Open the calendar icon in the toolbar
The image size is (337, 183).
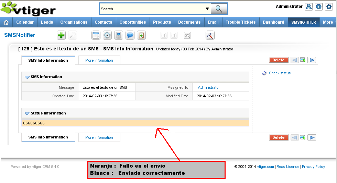pos(96,35)
